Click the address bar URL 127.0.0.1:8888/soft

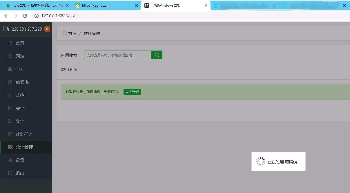tap(59, 16)
